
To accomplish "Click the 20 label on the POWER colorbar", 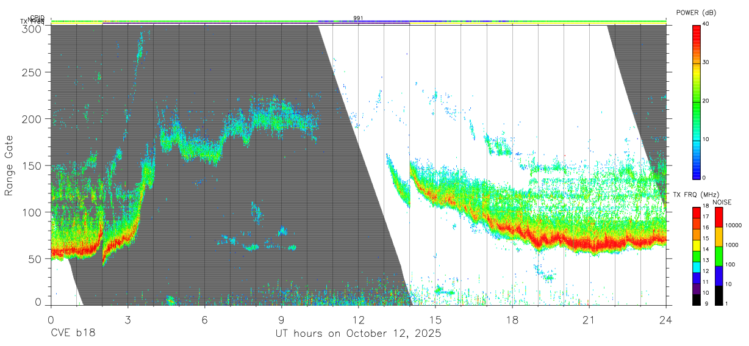I will point(706,101).
